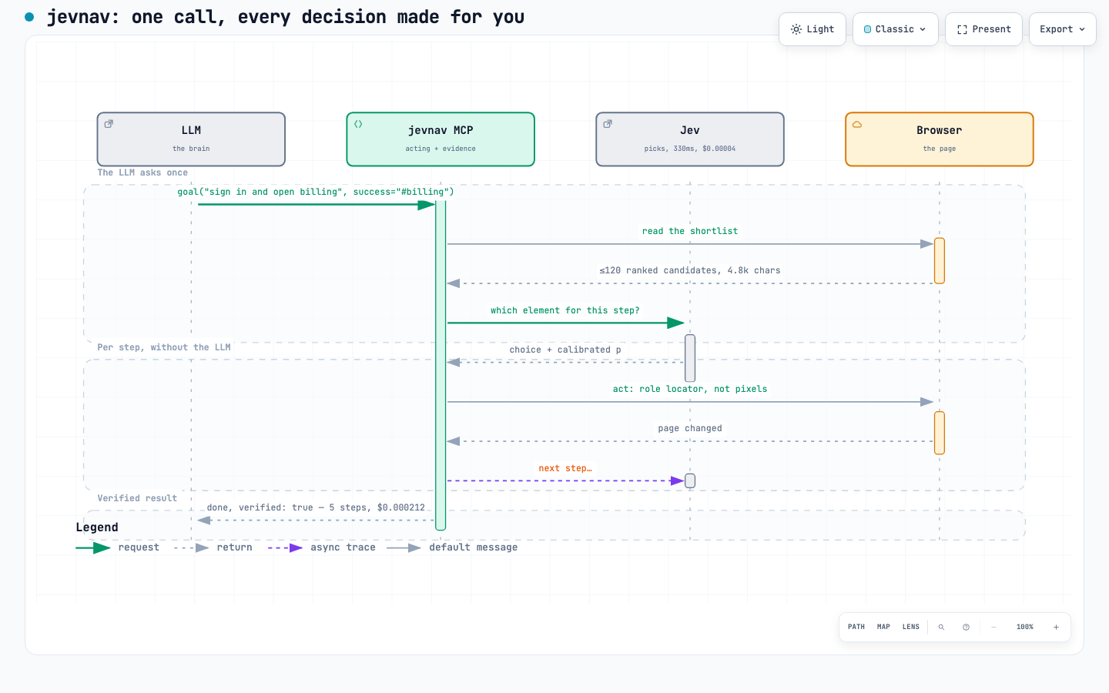Image resolution: width=1109 pixels, height=693 pixels.
Task: Toggle the Light theme button
Action: click(x=812, y=29)
